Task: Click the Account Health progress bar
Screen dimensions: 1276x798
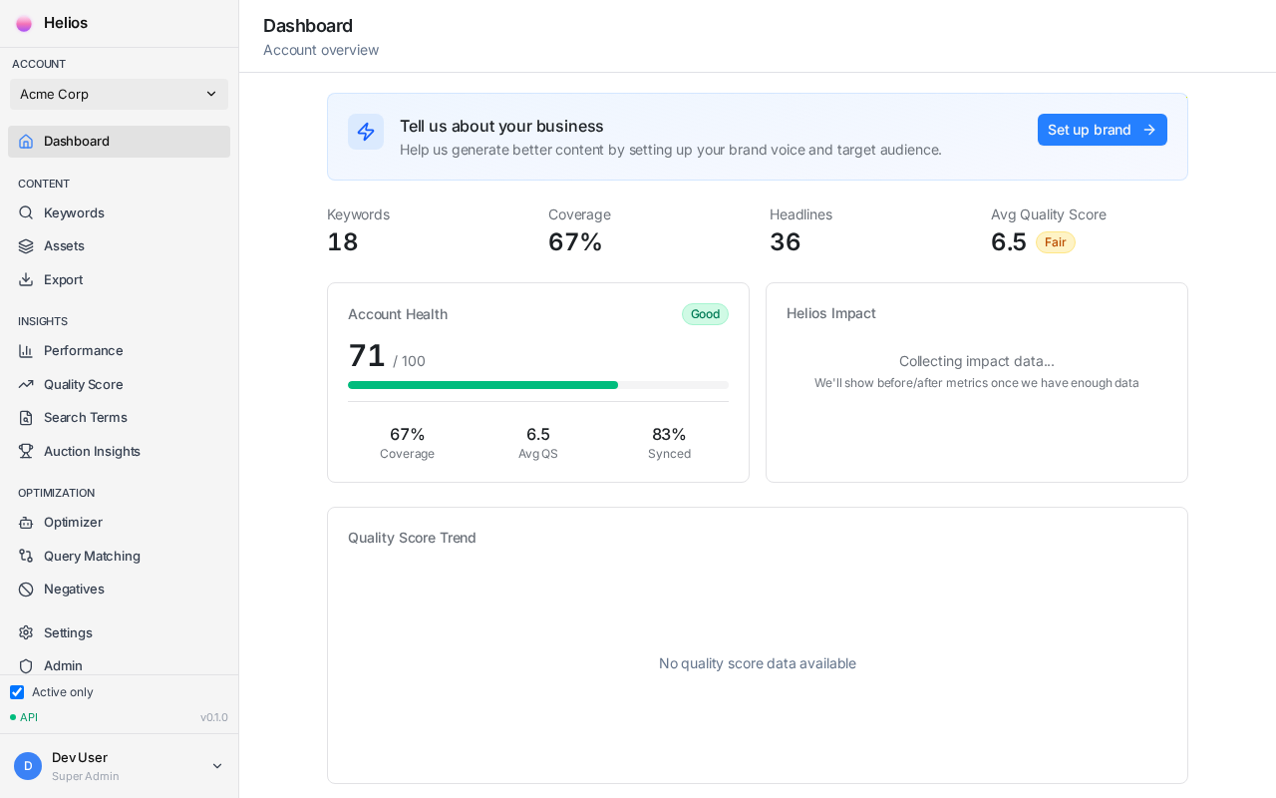Action: (x=538, y=385)
